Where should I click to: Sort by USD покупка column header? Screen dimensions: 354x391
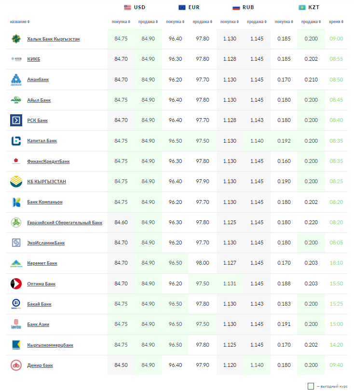121,22
